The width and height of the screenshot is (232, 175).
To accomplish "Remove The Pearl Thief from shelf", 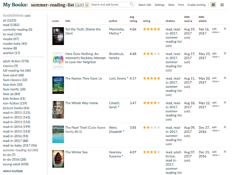I will pos(225,127).
